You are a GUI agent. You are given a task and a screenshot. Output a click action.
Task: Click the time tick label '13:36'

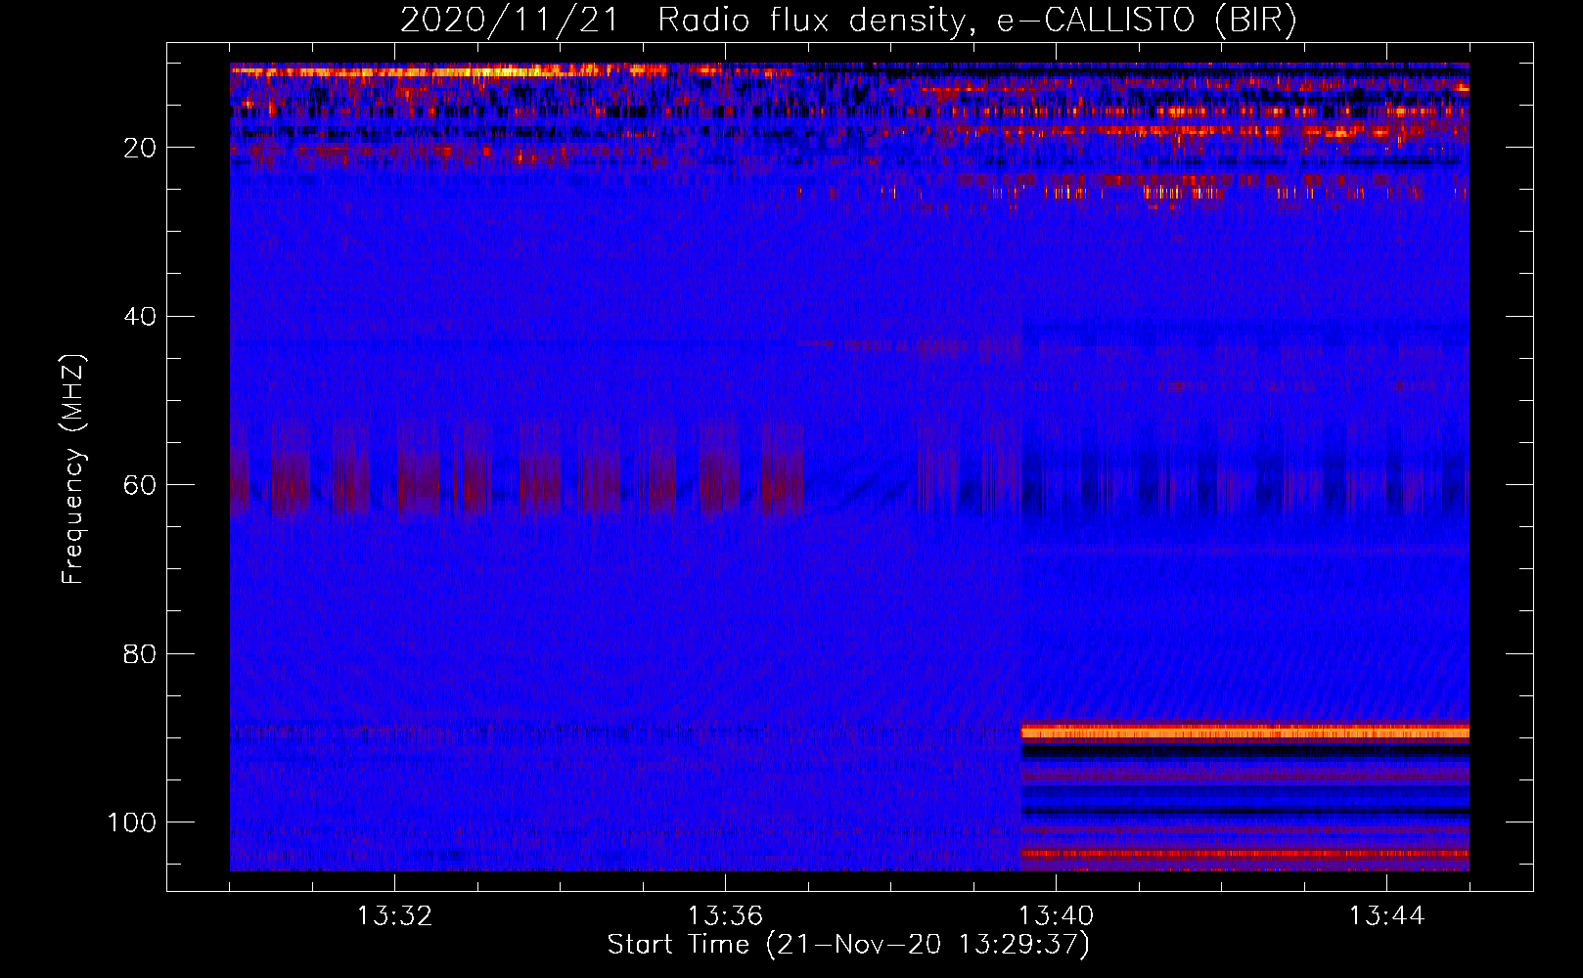pyautogui.click(x=725, y=916)
